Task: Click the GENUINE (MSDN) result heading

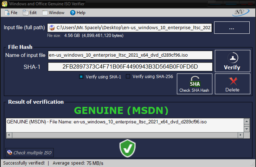Action: coord(121,110)
